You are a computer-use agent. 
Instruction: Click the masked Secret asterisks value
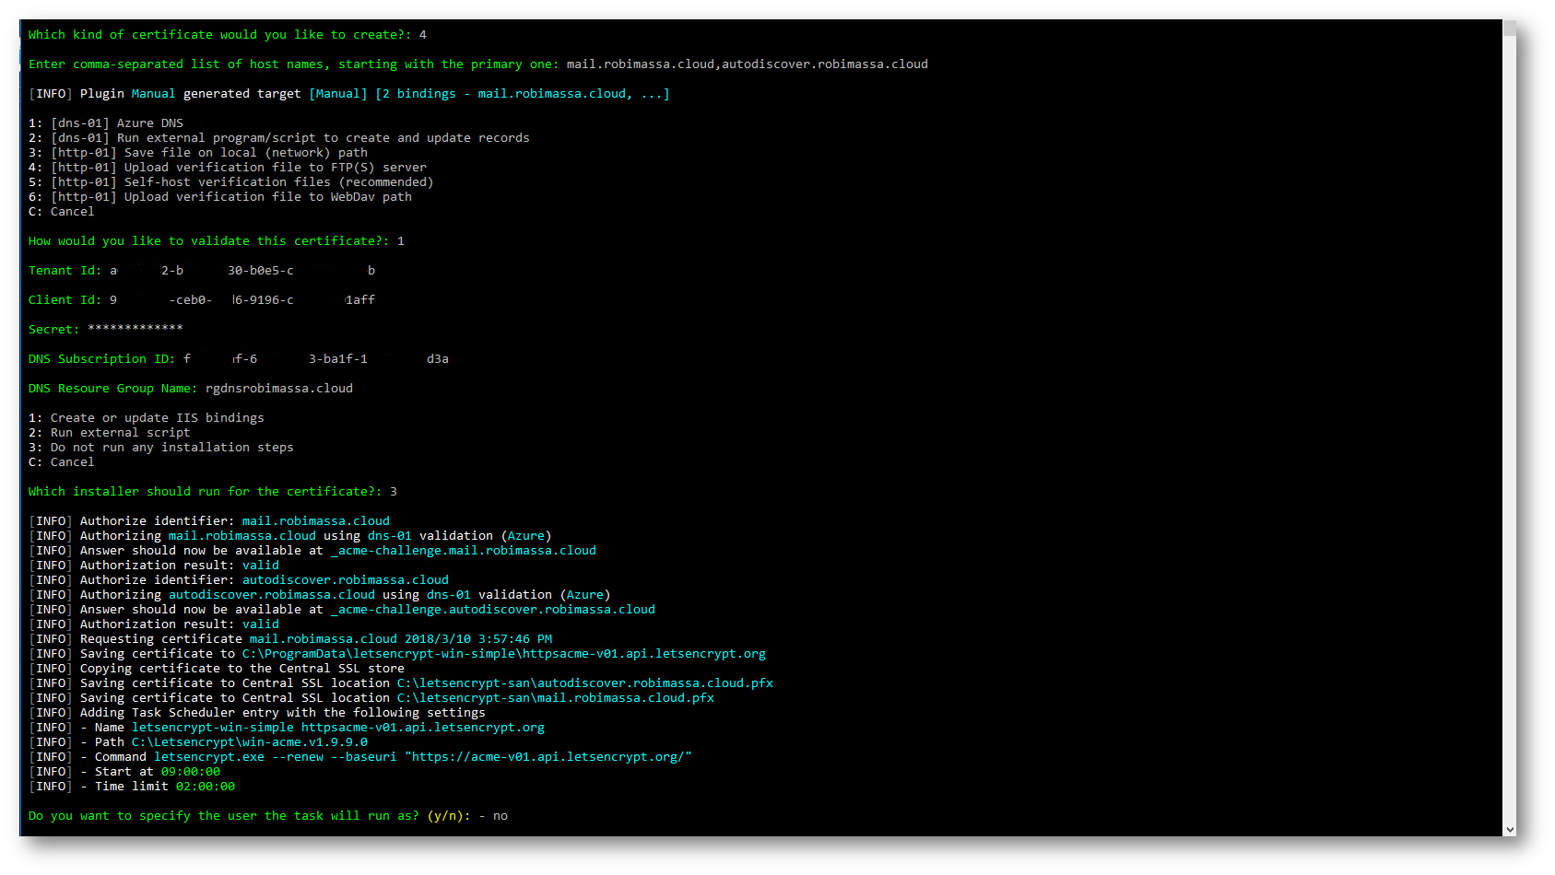(135, 330)
